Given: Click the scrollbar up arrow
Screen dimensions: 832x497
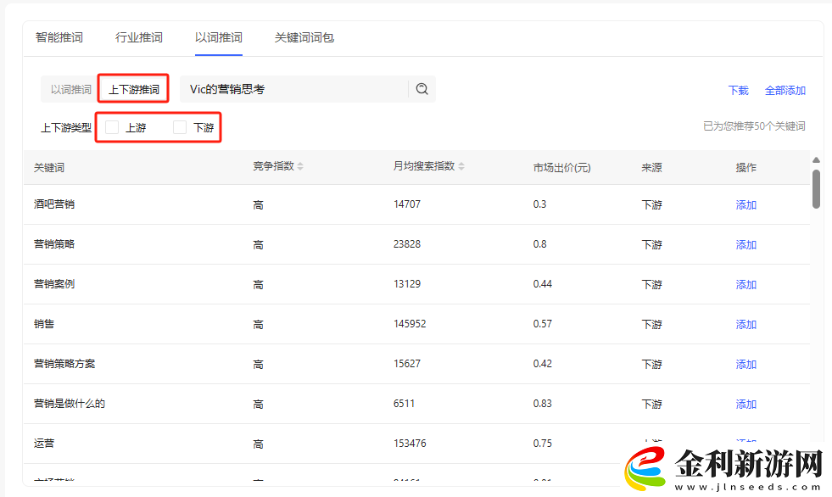Looking at the screenshot, I should pos(816,159).
